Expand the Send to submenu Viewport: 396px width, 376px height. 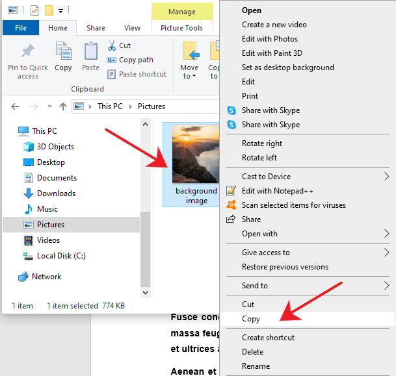386,286
